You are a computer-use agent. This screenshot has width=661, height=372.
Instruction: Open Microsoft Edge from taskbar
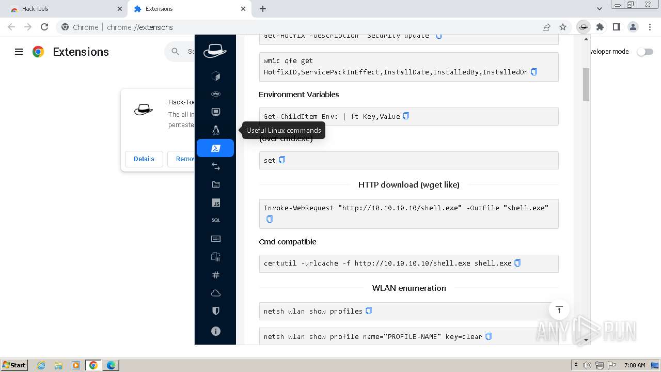coord(111,365)
